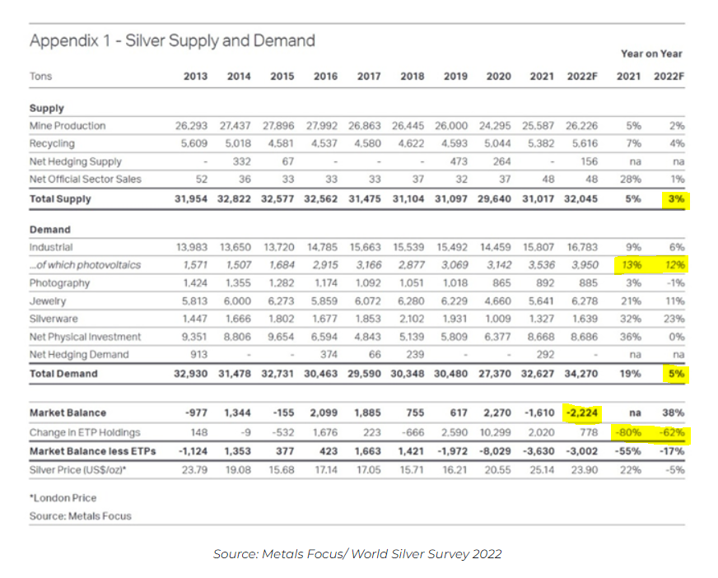Click the italic World Silver Survey 2022 caption

point(357,554)
